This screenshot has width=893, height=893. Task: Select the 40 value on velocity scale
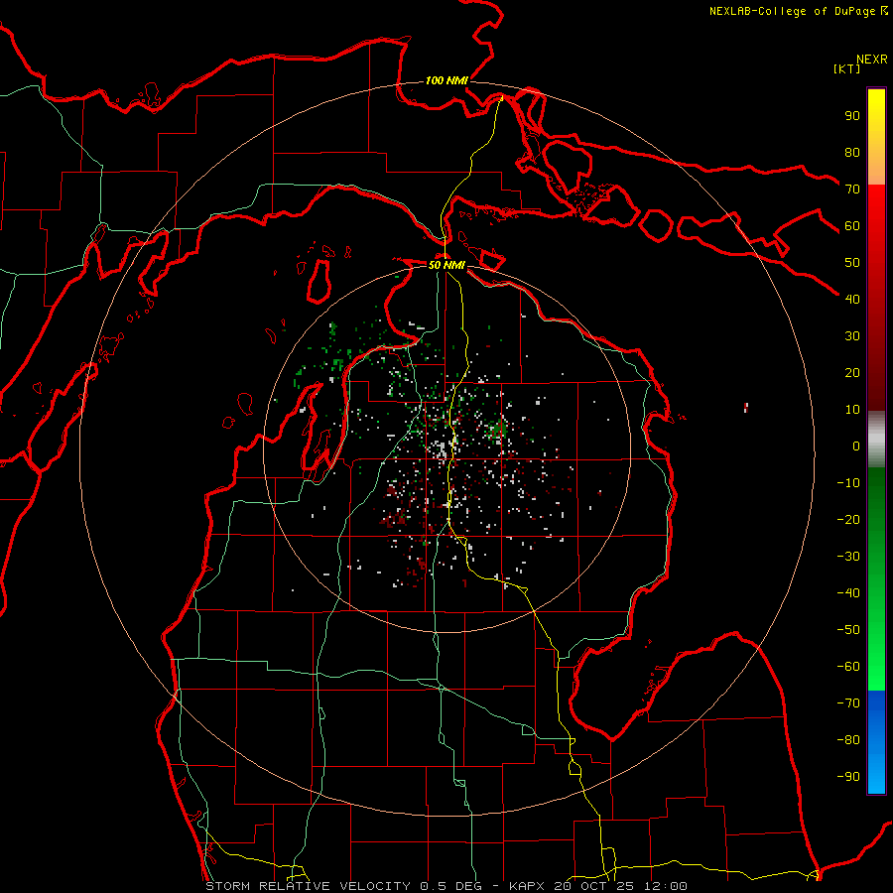(x=852, y=300)
